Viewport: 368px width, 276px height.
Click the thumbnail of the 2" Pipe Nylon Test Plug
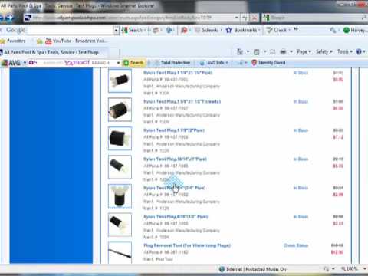tap(120, 138)
